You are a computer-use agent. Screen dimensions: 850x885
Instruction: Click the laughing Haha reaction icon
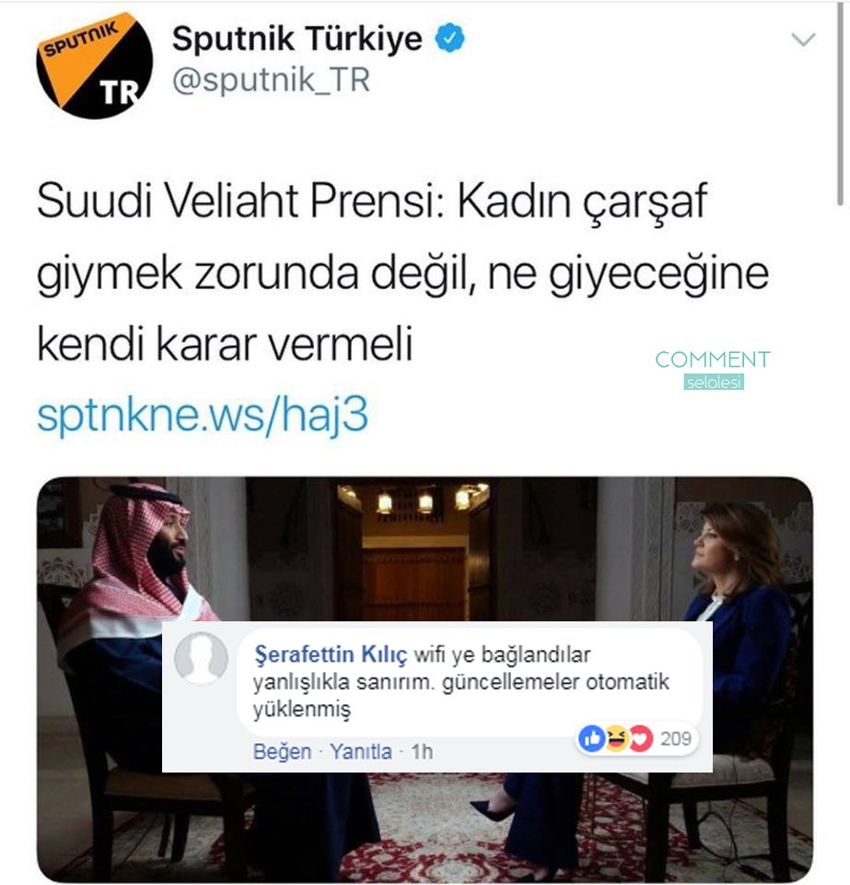coord(616,738)
